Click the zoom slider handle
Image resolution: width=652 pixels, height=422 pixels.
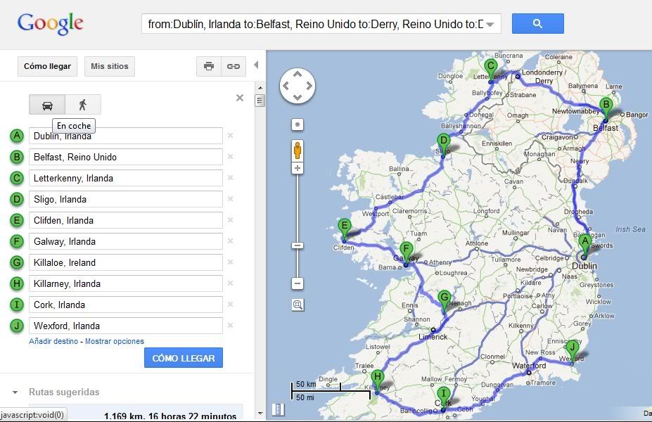[x=298, y=245]
